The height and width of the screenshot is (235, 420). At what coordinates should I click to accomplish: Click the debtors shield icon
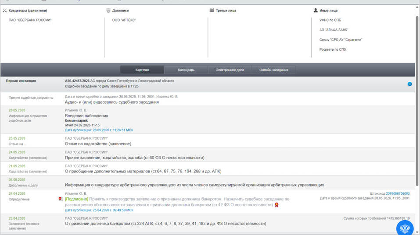click(x=108, y=11)
